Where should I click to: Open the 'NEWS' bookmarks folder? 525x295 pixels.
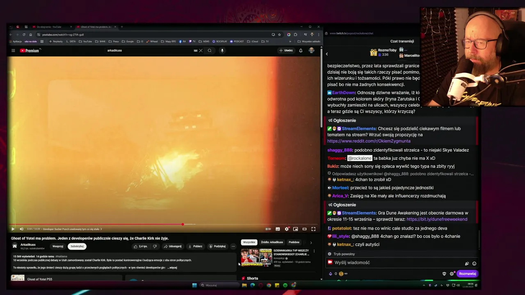pos(204,41)
